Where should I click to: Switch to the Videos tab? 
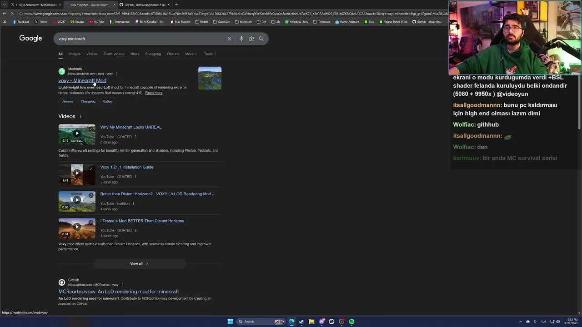coord(92,54)
